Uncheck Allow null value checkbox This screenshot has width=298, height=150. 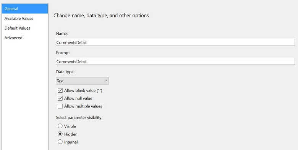click(x=60, y=98)
